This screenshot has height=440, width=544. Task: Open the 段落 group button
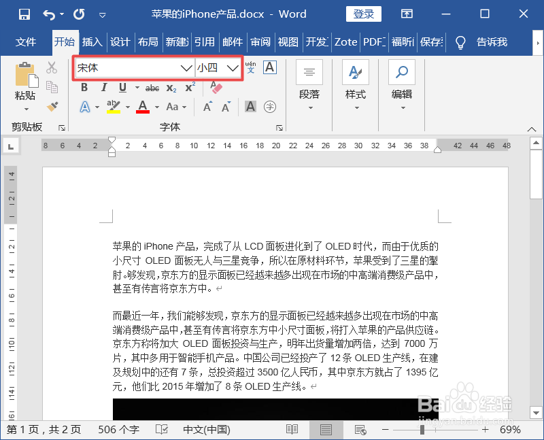[309, 85]
